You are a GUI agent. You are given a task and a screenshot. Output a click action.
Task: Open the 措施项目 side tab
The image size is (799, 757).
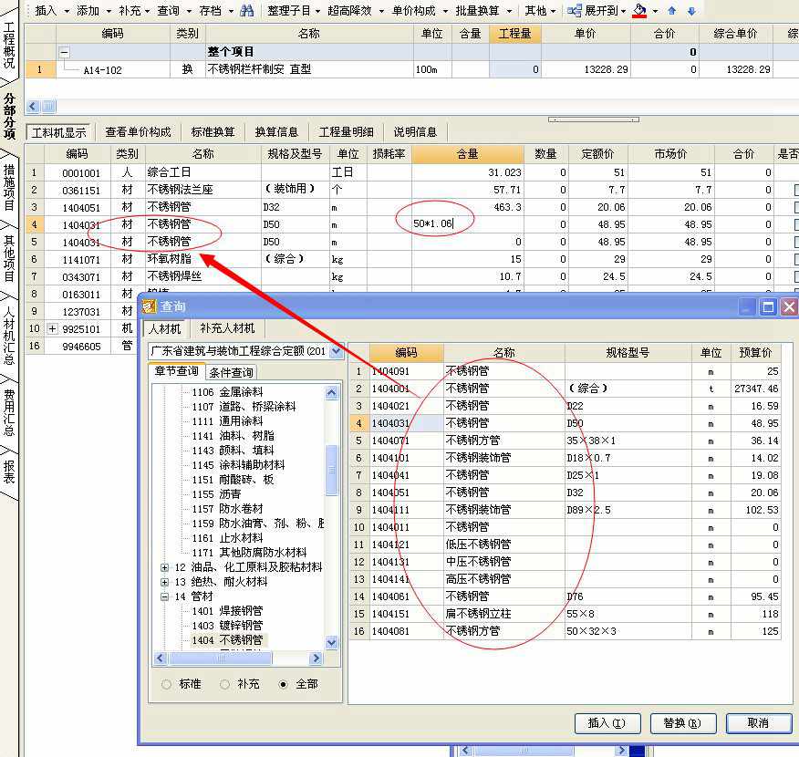(9, 186)
